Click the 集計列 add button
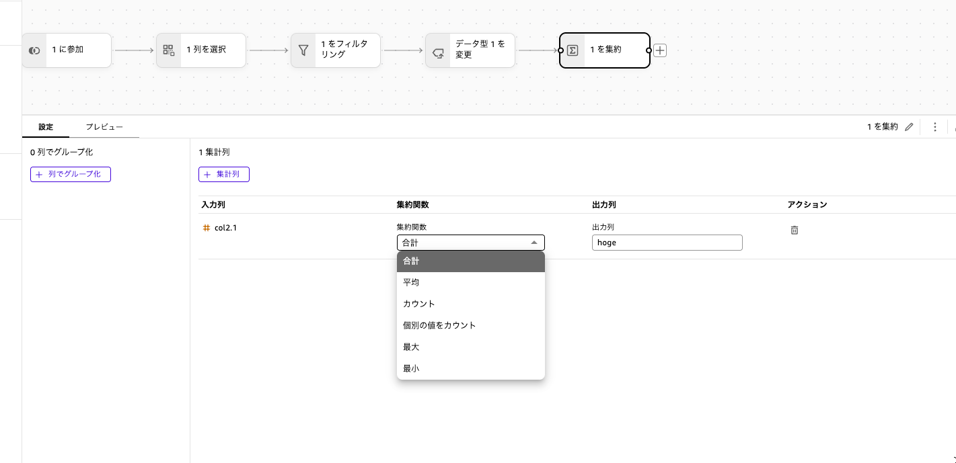 224,174
